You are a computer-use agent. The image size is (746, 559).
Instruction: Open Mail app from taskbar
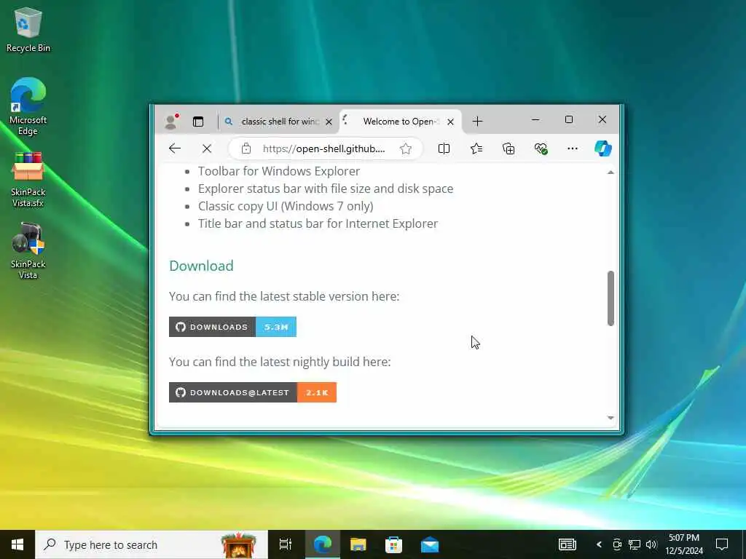point(430,544)
